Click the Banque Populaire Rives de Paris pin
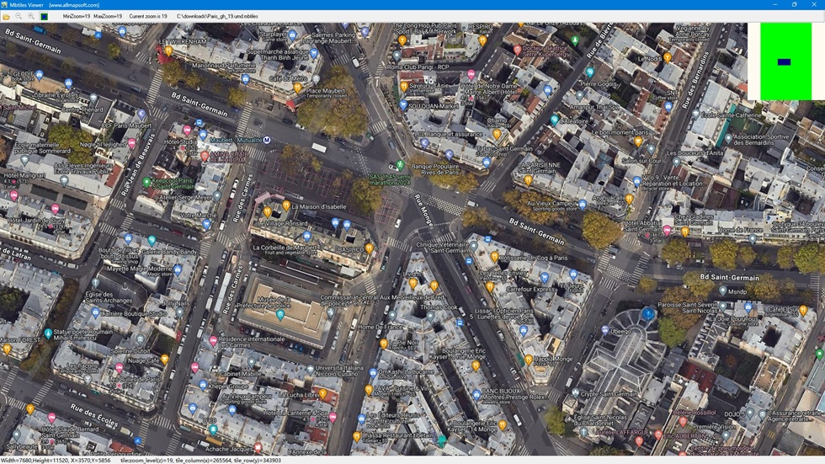The image size is (825, 464). [x=449, y=155]
